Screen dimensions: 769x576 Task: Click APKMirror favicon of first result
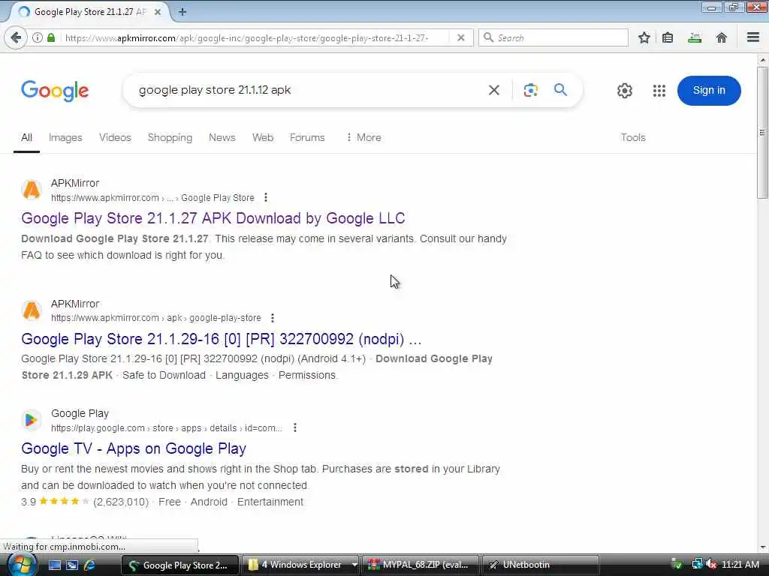click(32, 190)
